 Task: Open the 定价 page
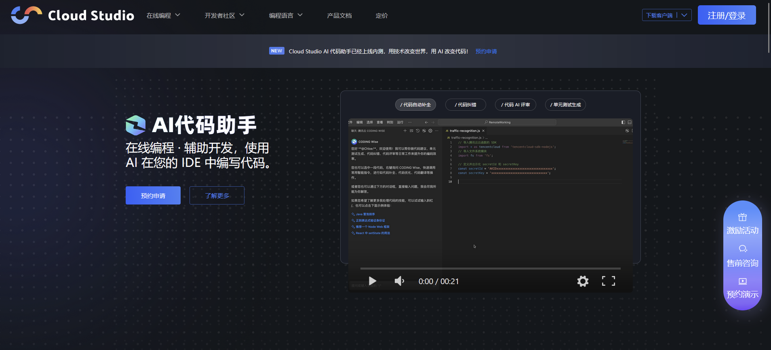pos(382,15)
